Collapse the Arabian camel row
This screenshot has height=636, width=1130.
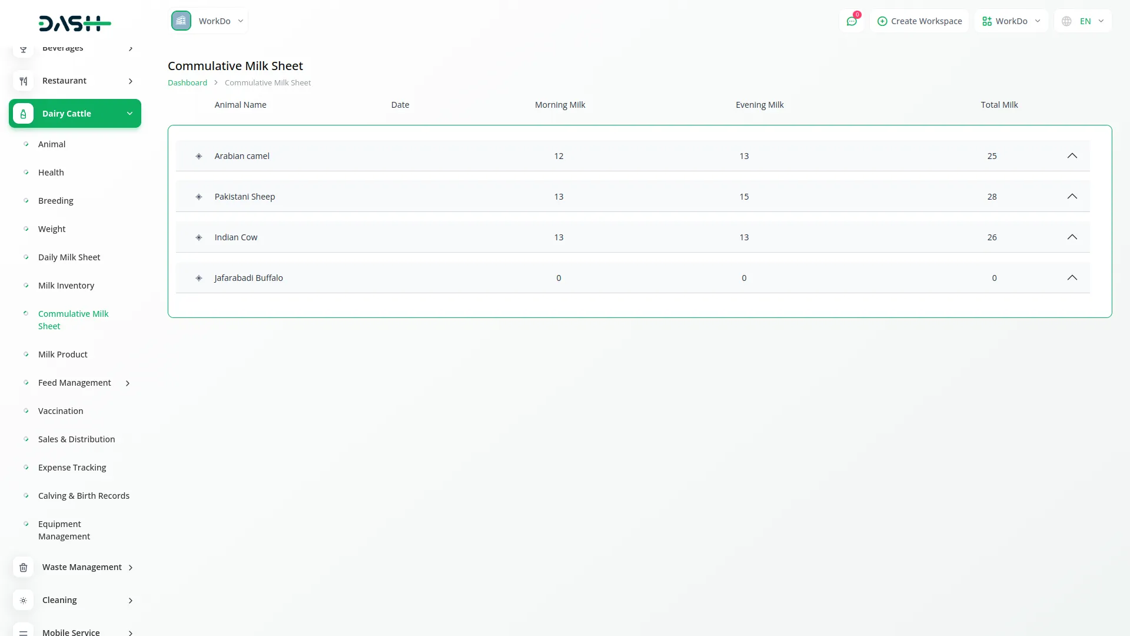(1072, 156)
